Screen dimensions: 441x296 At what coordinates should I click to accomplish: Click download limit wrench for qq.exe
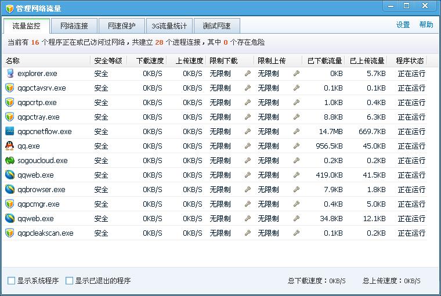248,146
